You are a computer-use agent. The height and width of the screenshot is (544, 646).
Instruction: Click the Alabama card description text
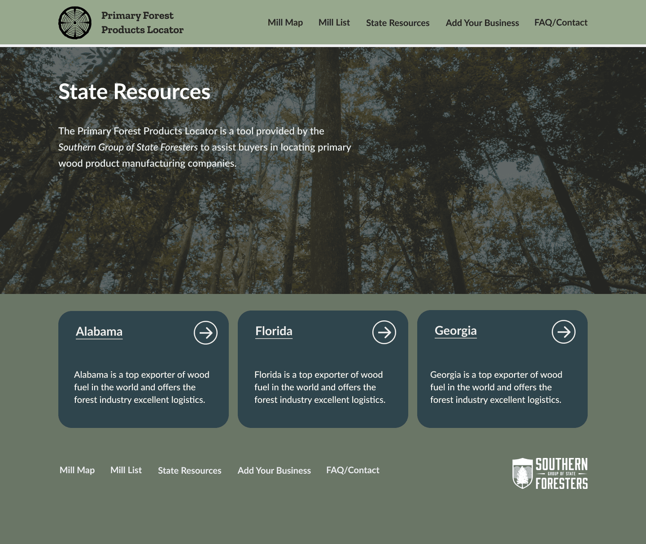pyautogui.click(x=142, y=387)
